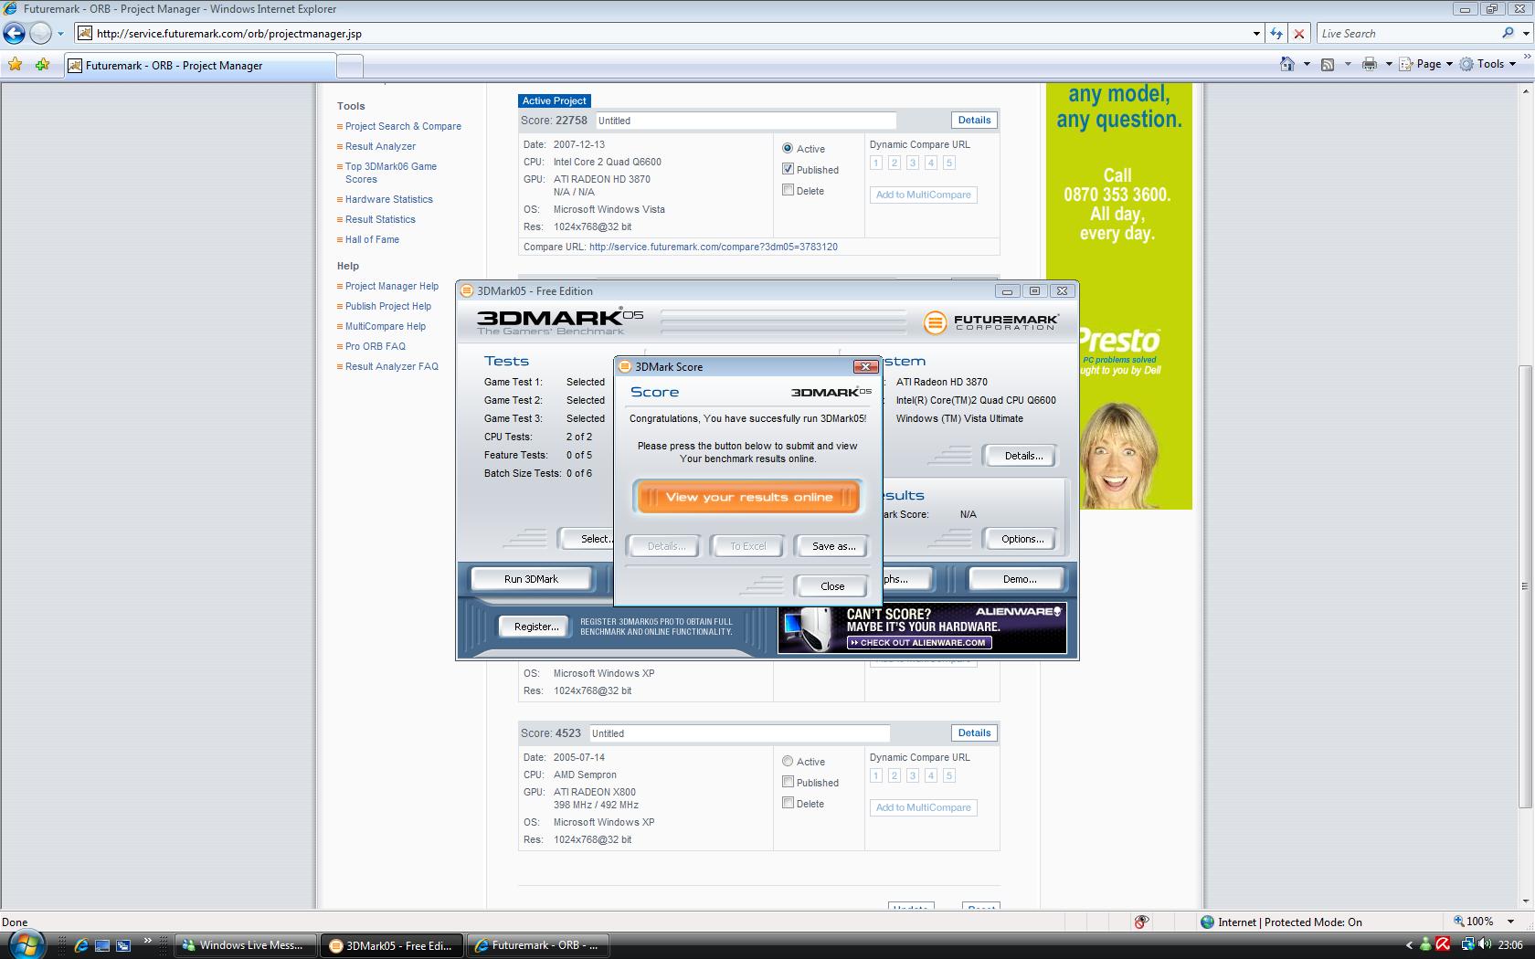Stop loading with the red X icon
This screenshot has height=959, width=1535.
[x=1299, y=34]
